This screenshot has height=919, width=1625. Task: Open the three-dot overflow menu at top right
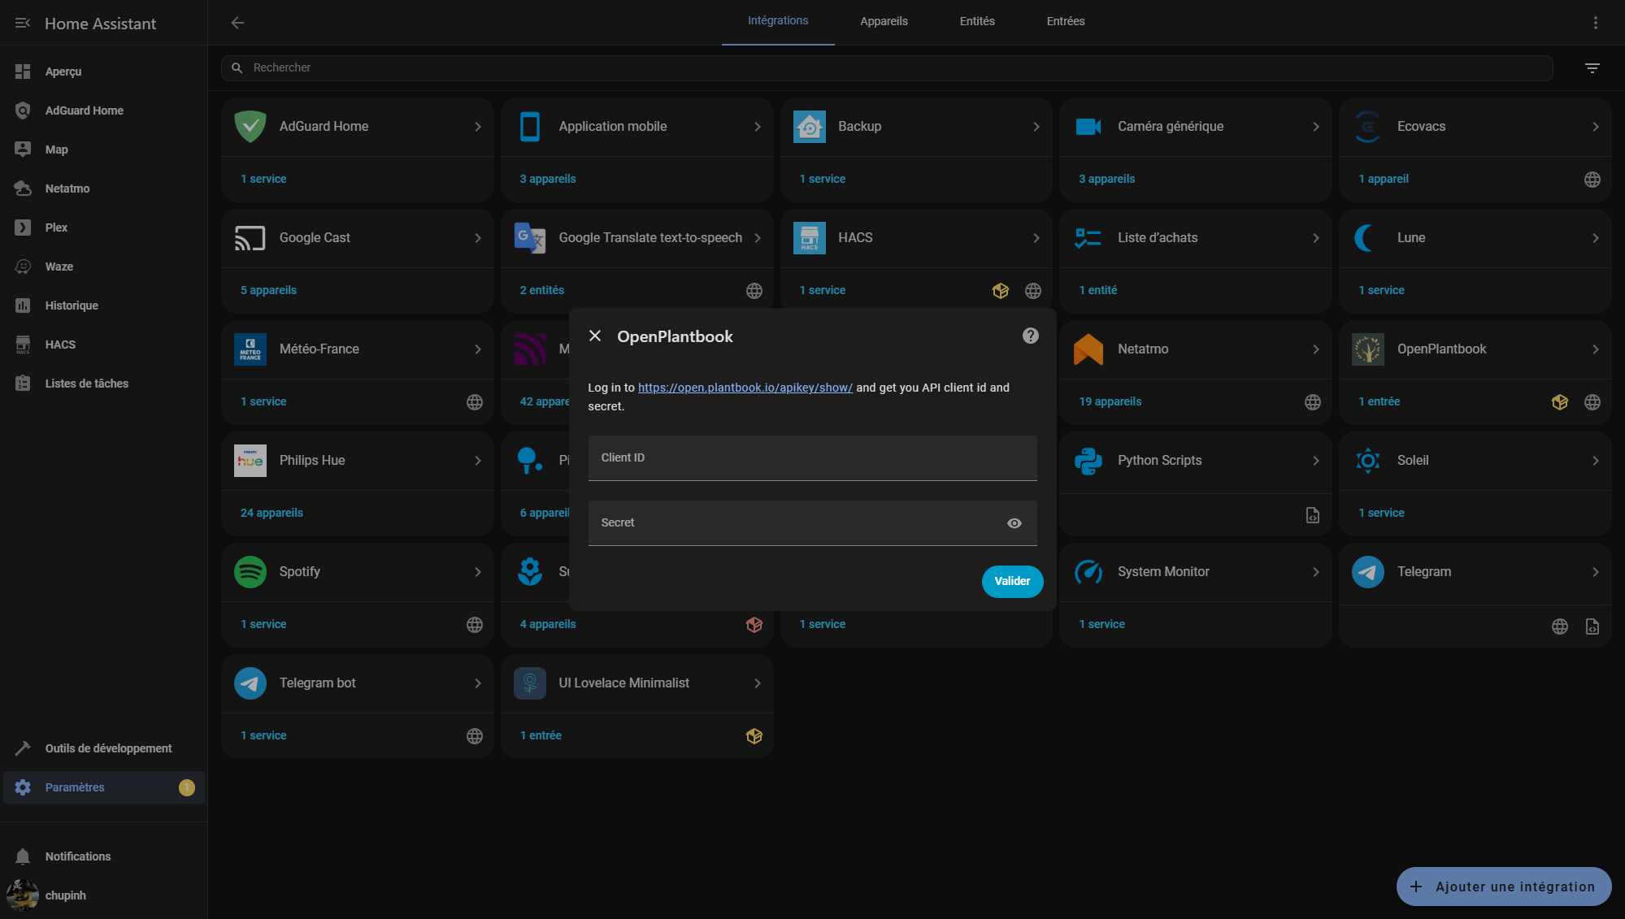(x=1595, y=23)
